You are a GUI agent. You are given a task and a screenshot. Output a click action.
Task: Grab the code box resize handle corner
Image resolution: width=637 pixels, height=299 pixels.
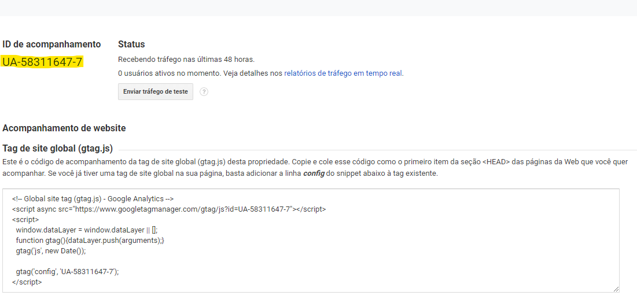tap(616, 289)
